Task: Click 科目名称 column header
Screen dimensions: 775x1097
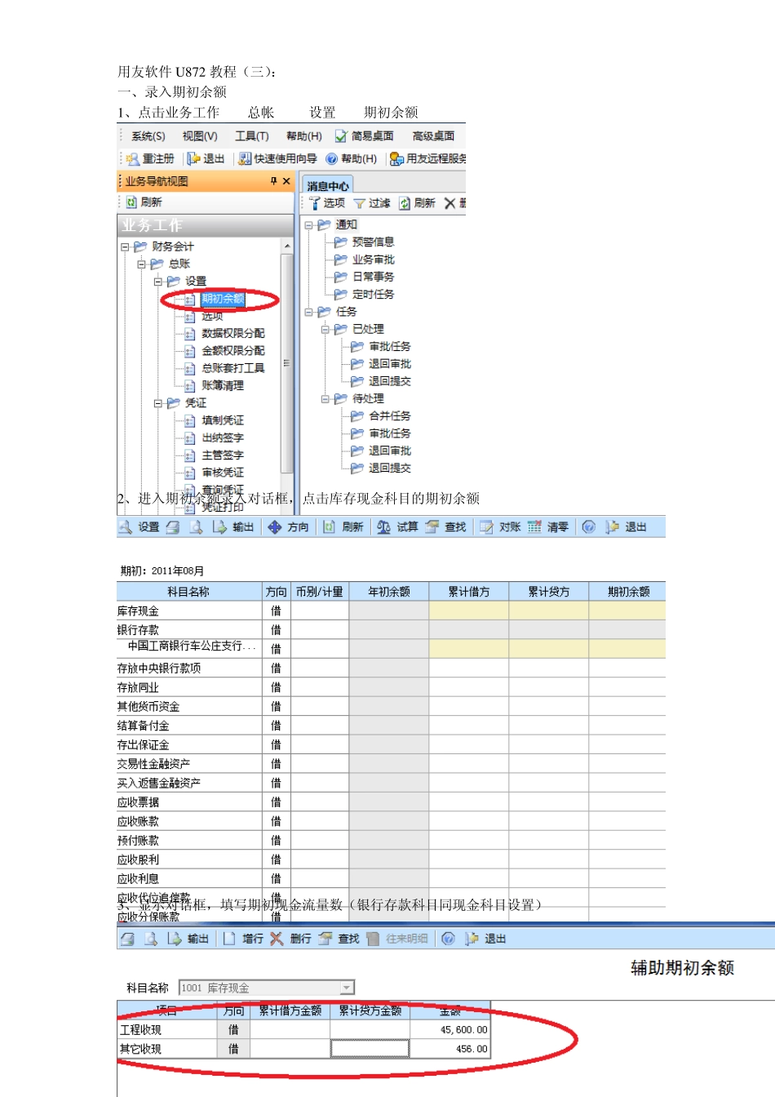Action: coord(188,592)
